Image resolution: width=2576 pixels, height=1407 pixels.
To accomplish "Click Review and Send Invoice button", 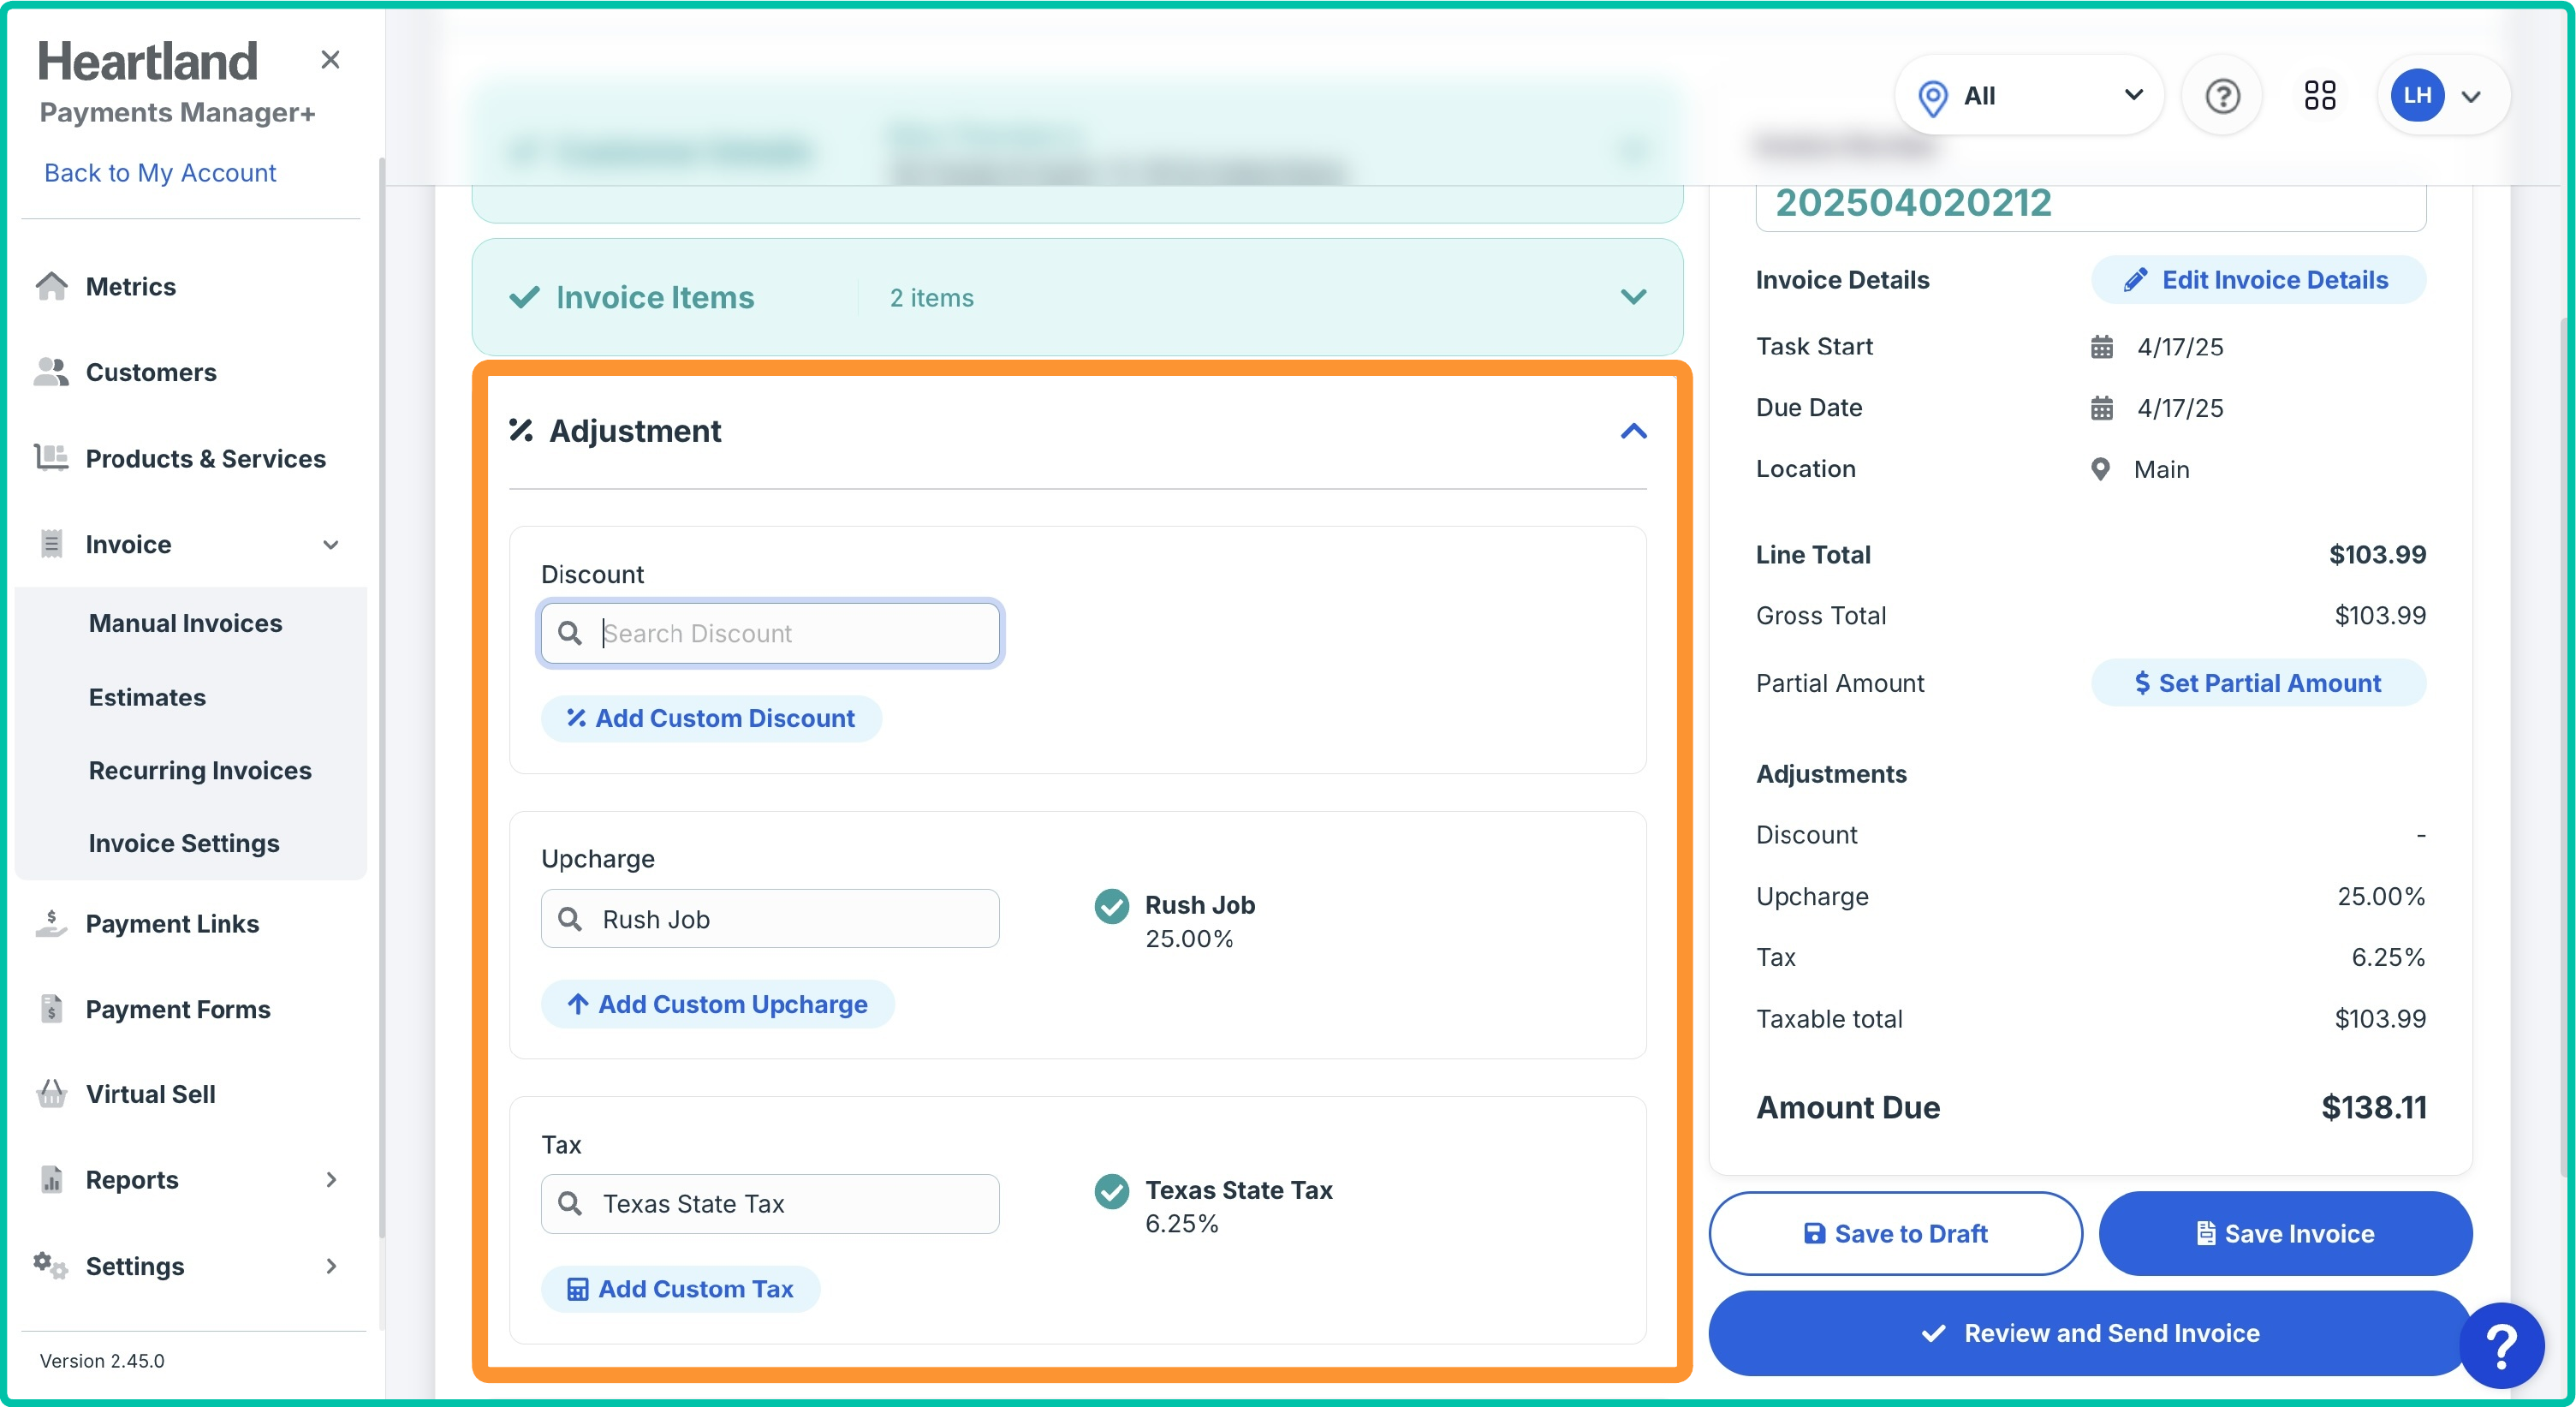I will (2089, 1333).
